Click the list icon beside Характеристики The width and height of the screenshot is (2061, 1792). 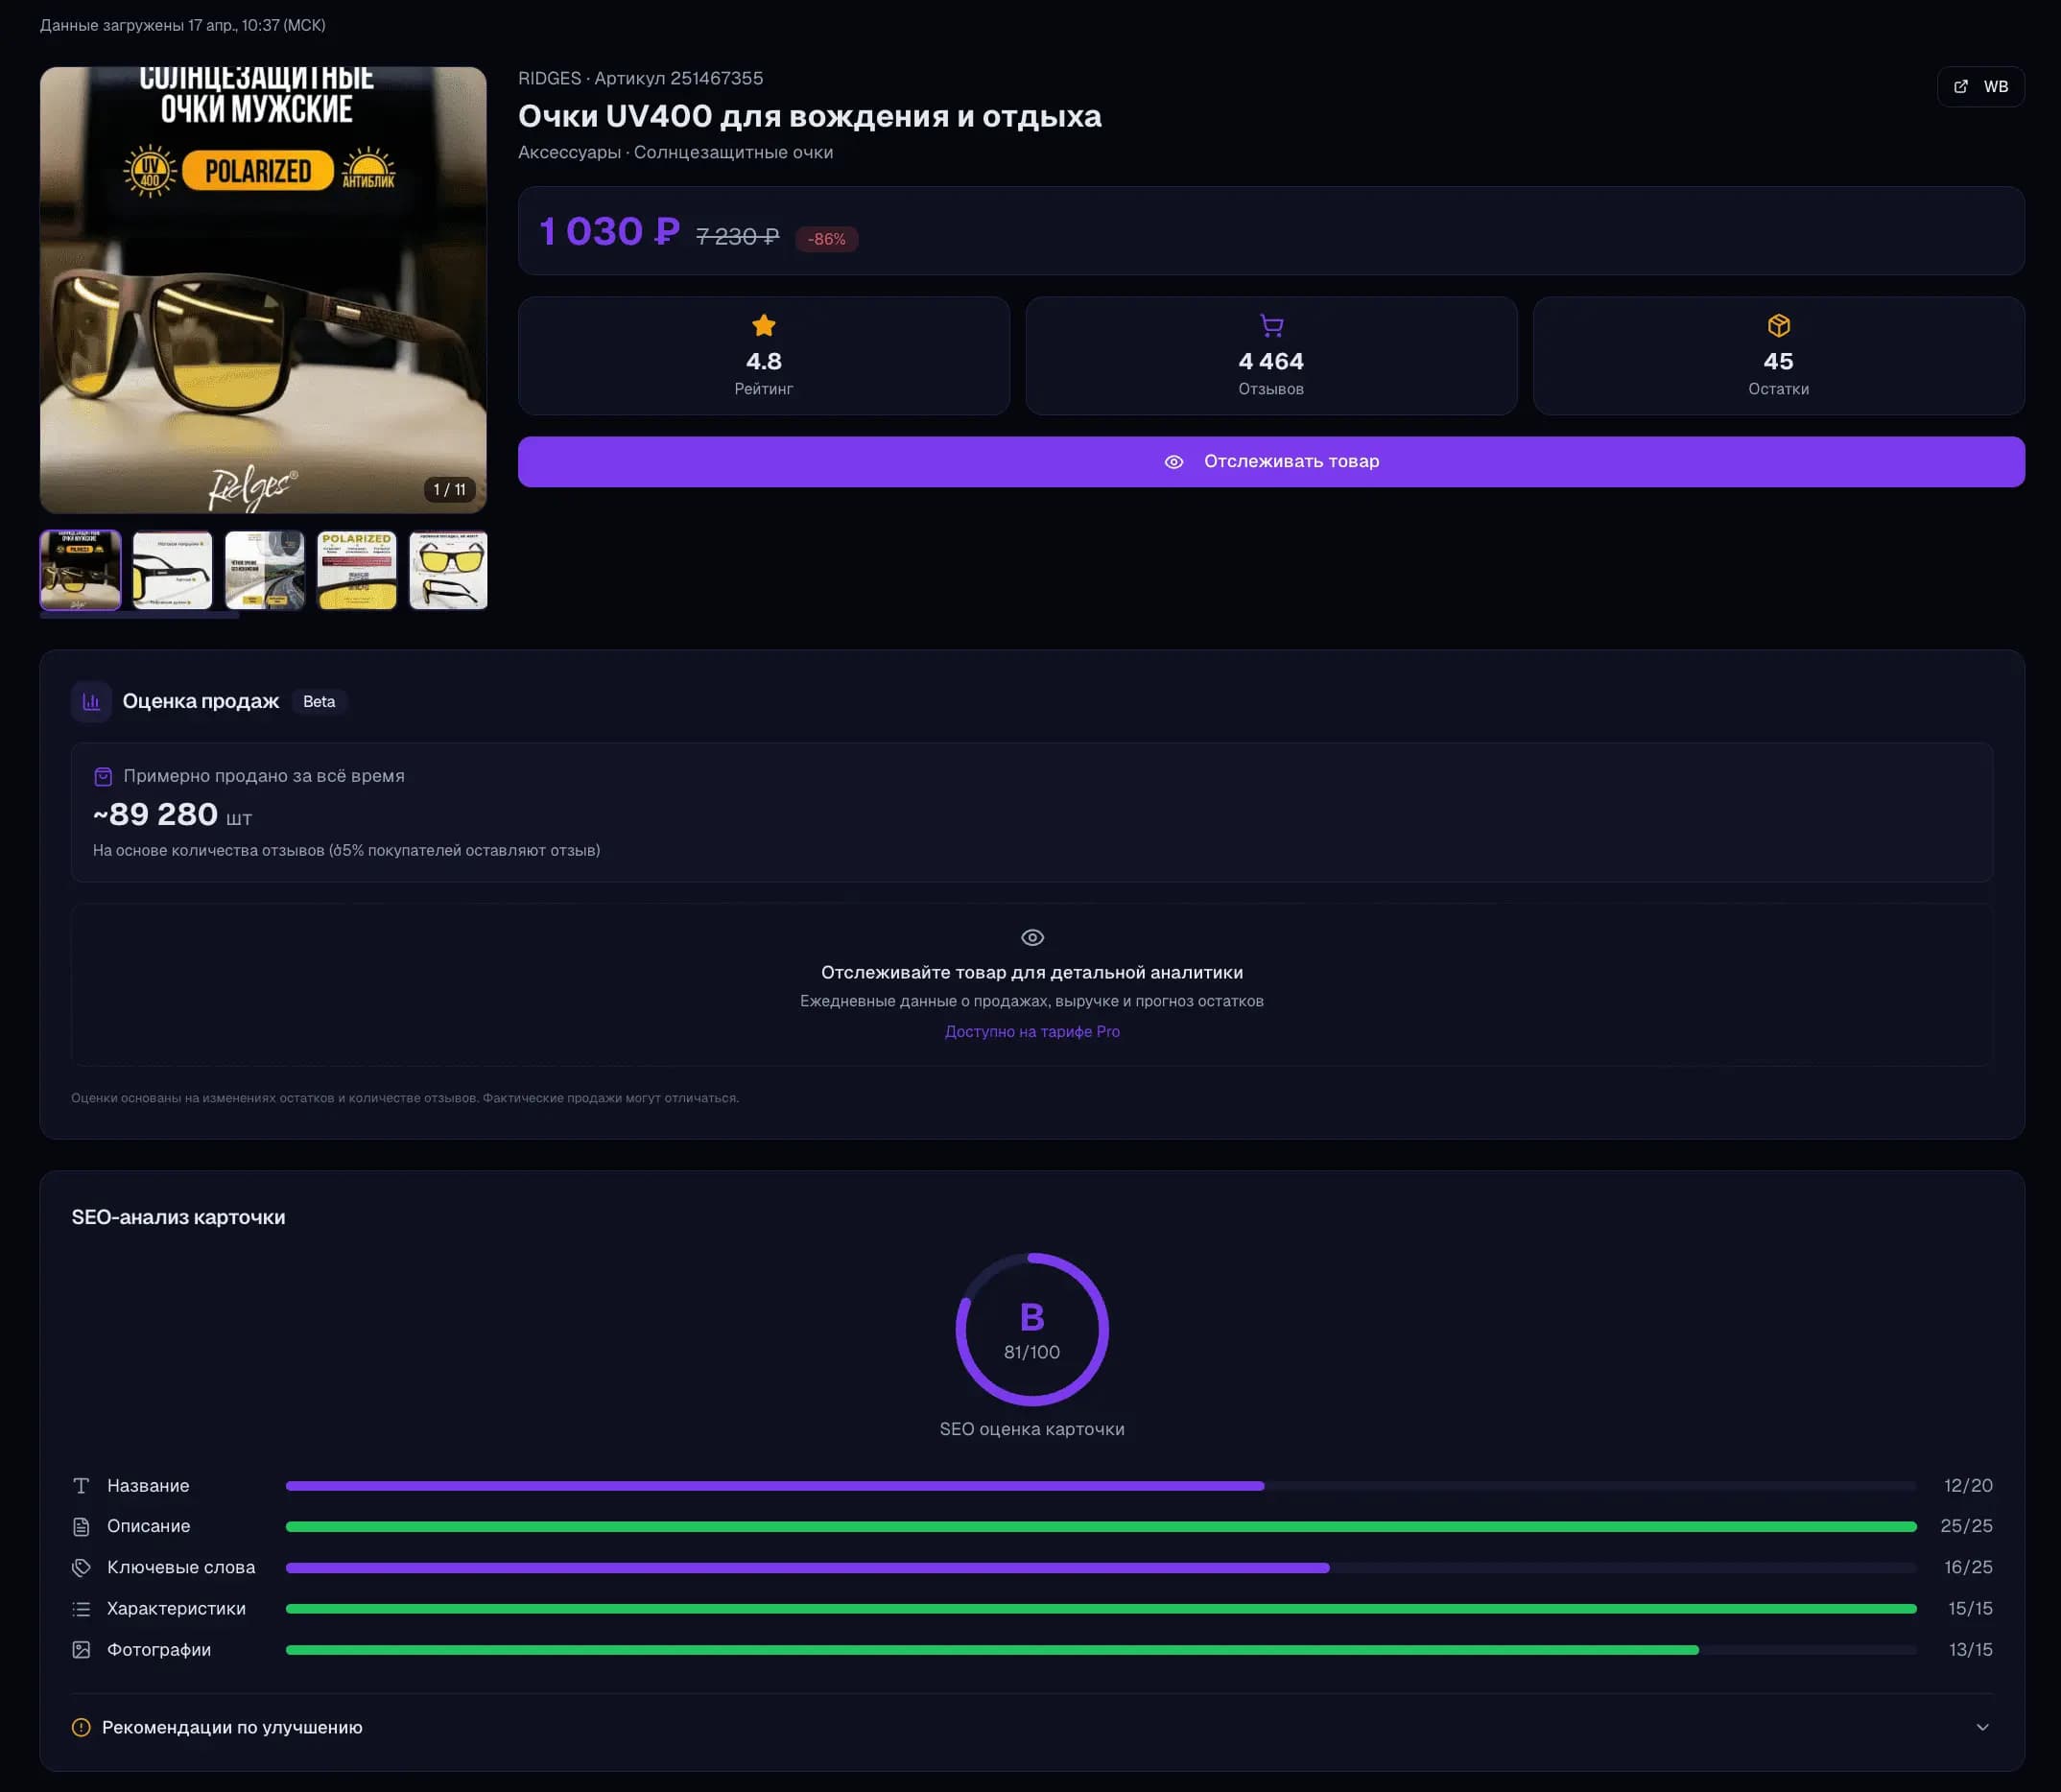81,1608
